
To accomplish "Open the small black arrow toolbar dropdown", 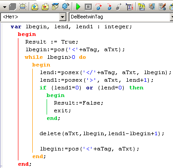I will [4, 7].
